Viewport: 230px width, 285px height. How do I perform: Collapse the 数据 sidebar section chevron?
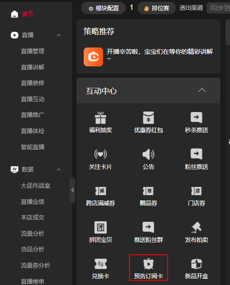click(x=59, y=170)
